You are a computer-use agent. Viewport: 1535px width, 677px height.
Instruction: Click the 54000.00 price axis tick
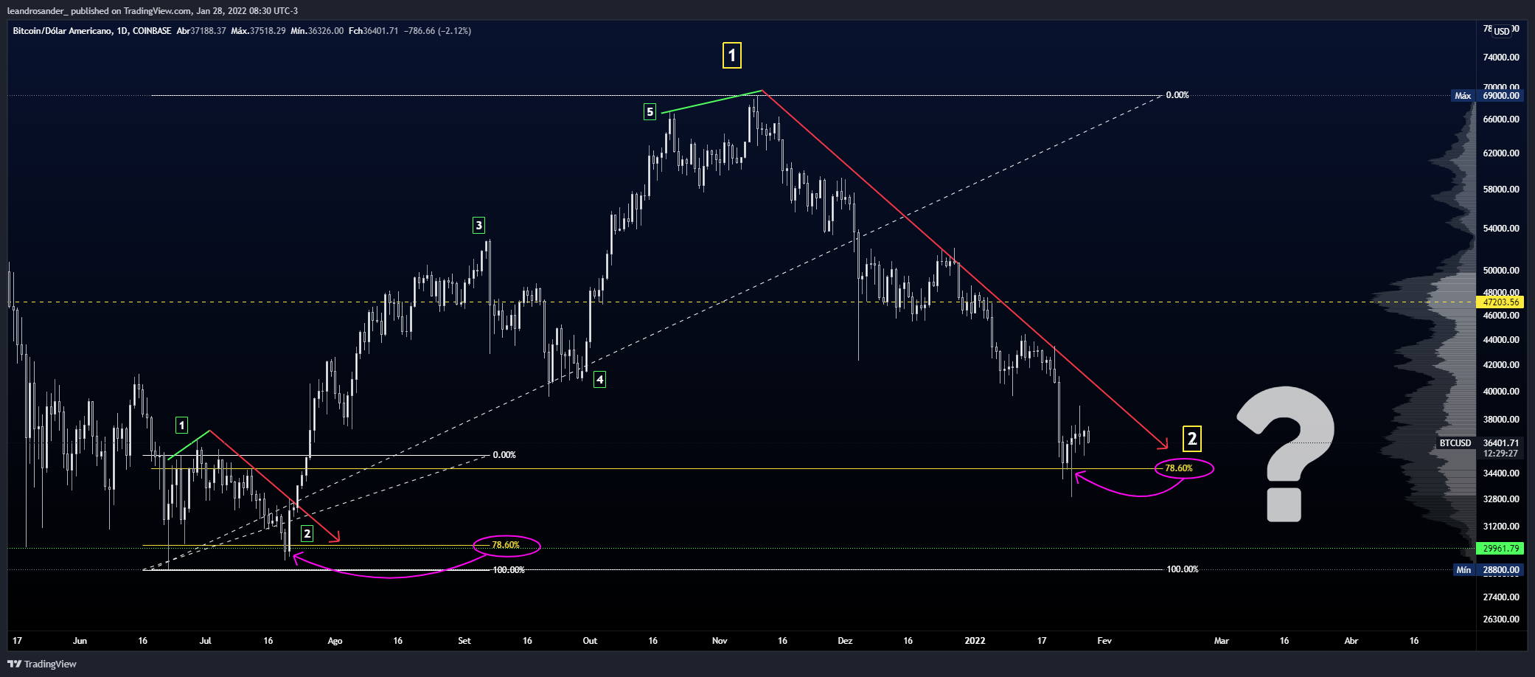click(1501, 229)
